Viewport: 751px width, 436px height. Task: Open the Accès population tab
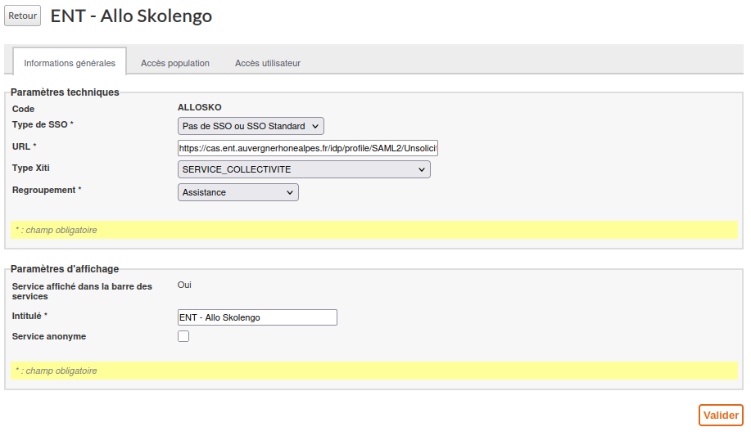(174, 63)
